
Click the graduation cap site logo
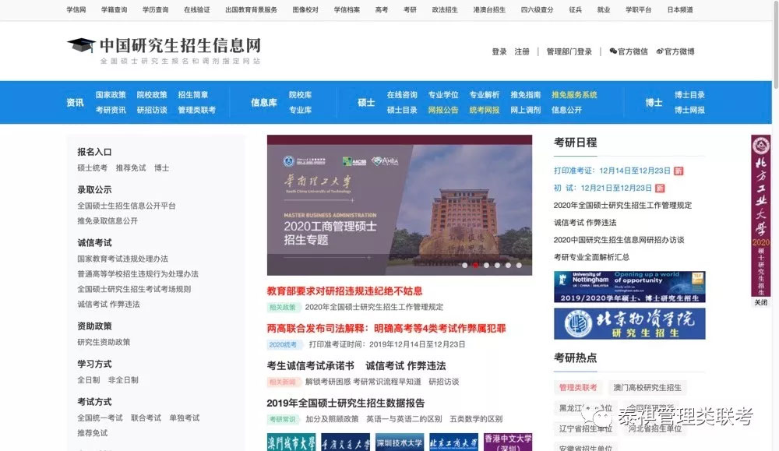[81, 46]
